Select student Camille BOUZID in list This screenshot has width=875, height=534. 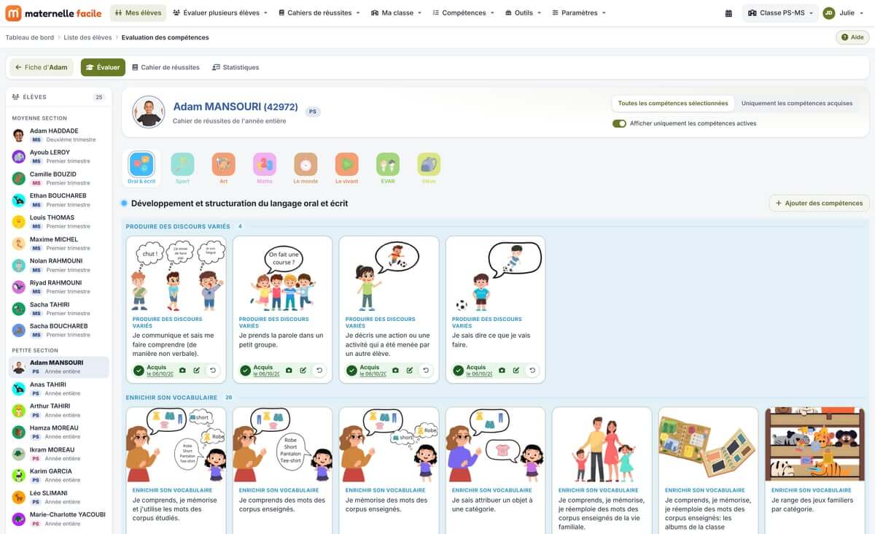click(59, 179)
